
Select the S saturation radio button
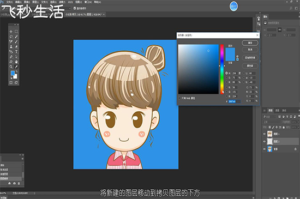[226, 77]
